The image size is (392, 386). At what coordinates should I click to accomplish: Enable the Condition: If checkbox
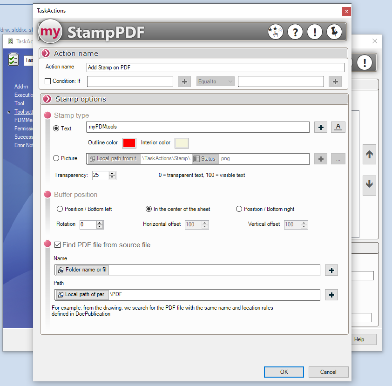(48, 81)
